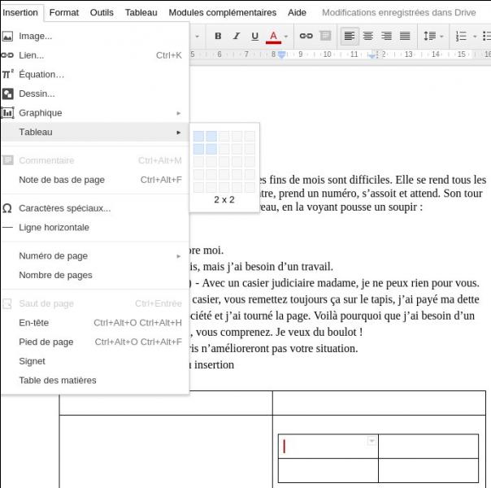Image resolution: width=491 pixels, height=488 pixels.
Task: Click the insert link toolbar icon
Action: (306, 36)
